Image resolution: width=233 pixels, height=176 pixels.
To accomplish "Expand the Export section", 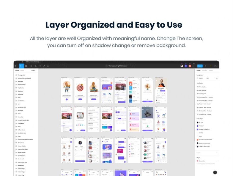I will (x=217, y=153).
